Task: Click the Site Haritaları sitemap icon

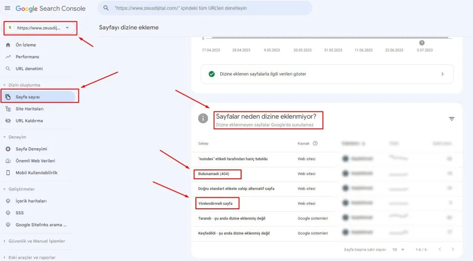Action: coord(8,109)
